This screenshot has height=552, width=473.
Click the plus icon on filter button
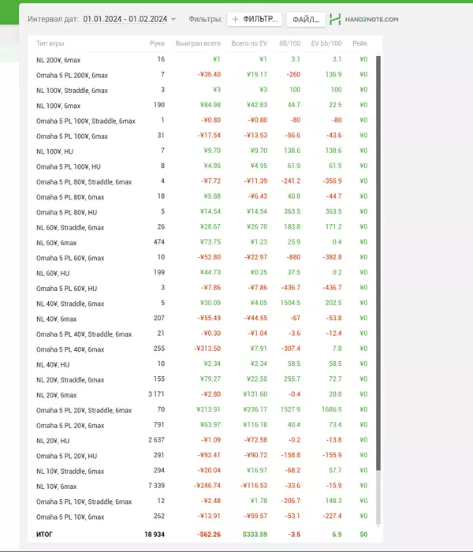coord(235,19)
